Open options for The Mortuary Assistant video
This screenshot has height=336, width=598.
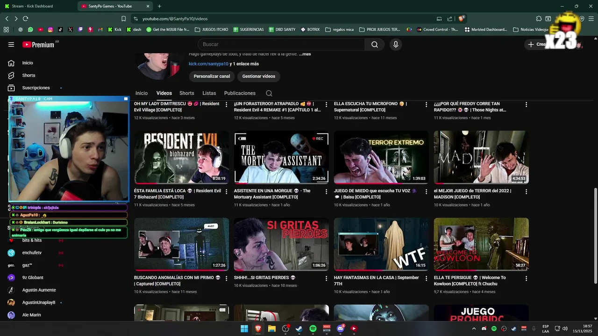[327, 191]
